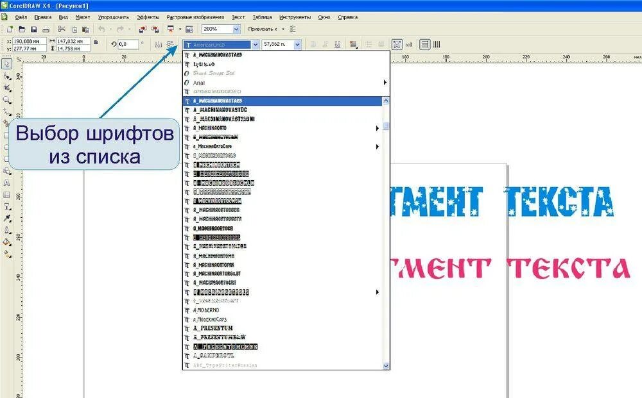The height and width of the screenshot is (398, 642).
Task: Open the Текст menu
Action: pyautogui.click(x=238, y=17)
